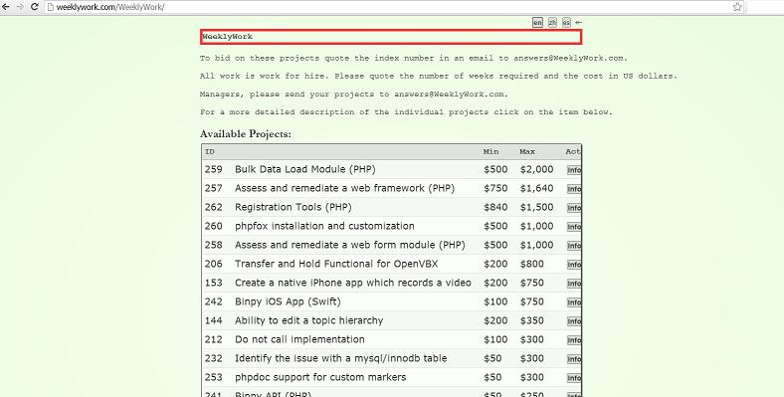Click the $1,640 max value
This screenshot has width=784, height=397.
(536, 188)
